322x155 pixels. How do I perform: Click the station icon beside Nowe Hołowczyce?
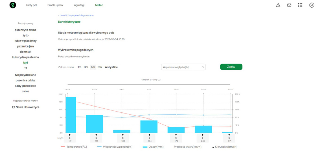coord(13,107)
